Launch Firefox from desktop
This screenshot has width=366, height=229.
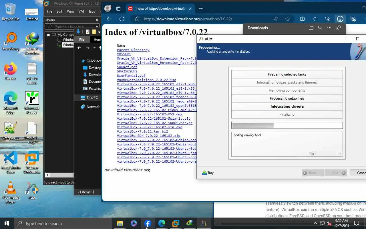click(11, 72)
